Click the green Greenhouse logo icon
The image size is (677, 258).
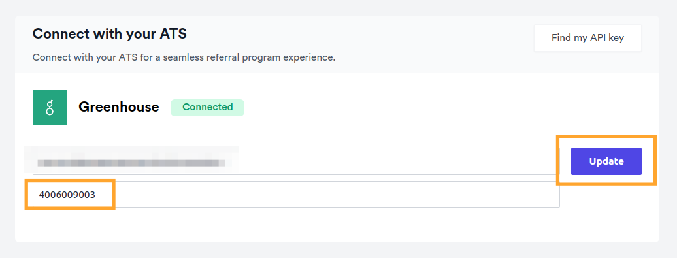coord(50,107)
